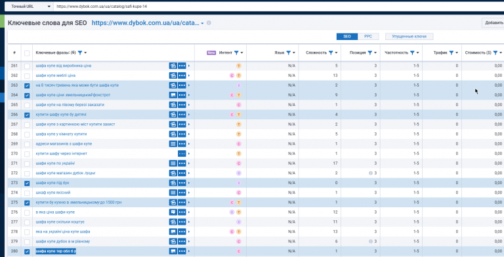Open keyword link 'шафи купе меблі ціна'

tap(56, 75)
